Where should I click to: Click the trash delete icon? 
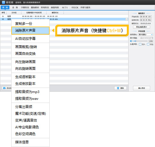tap(118, 88)
